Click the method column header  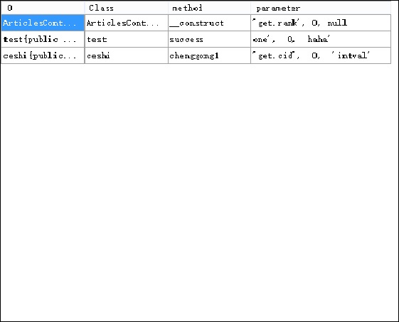[x=209, y=8]
